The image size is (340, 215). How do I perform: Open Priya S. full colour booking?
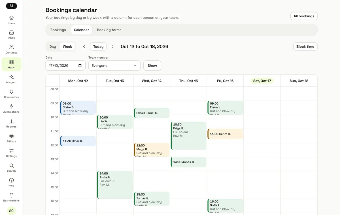pyautogui.click(x=189, y=136)
